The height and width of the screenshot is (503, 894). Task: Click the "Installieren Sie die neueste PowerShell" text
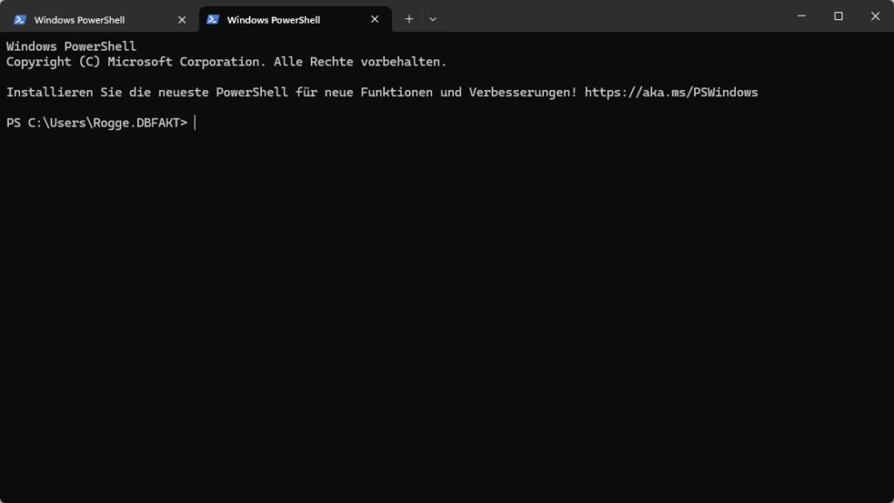coord(147,92)
